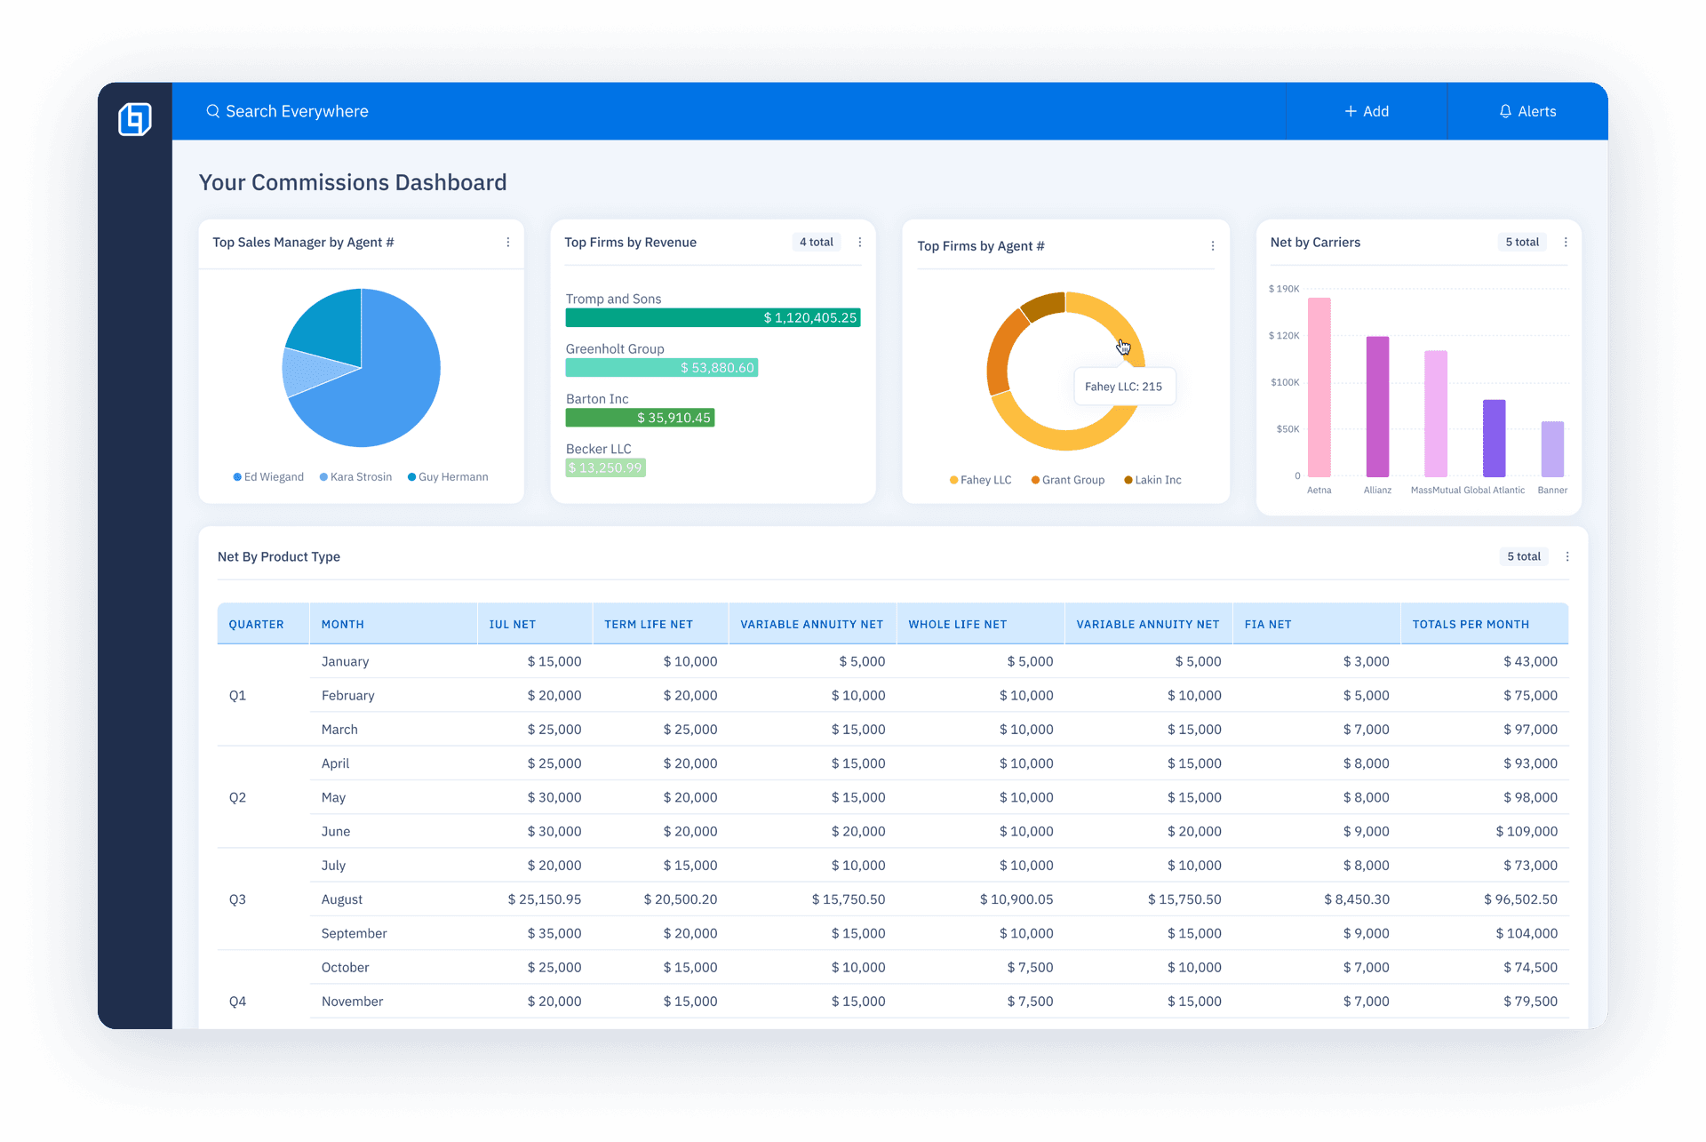Open the Net By Product Type overflow menu
The width and height of the screenshot is (1706, 1142).
(1566, 556)
